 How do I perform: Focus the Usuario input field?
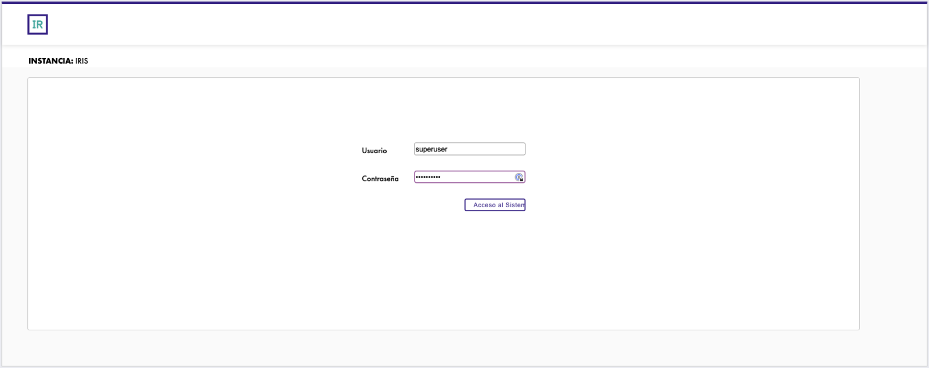click(469, 149)
